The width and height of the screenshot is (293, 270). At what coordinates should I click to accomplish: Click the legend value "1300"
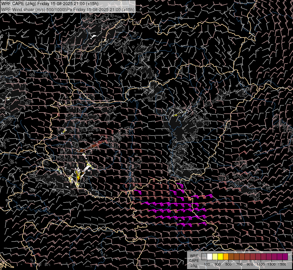(271, 264)
